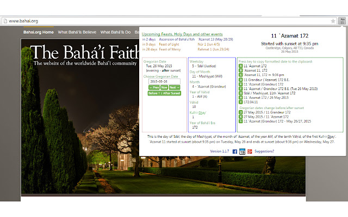Copy format E '11 Azamat (Grandeur) 172'
The height and width of the screenshot is (217, 348).
click(x=240, y=84)
